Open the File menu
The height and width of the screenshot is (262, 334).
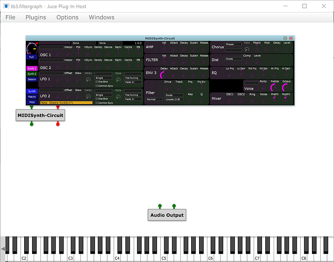point(10,17)
